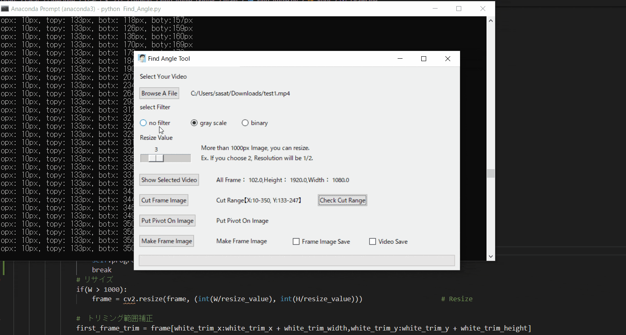Close the Anaconda Prompt window

click(x=483, y=9)
